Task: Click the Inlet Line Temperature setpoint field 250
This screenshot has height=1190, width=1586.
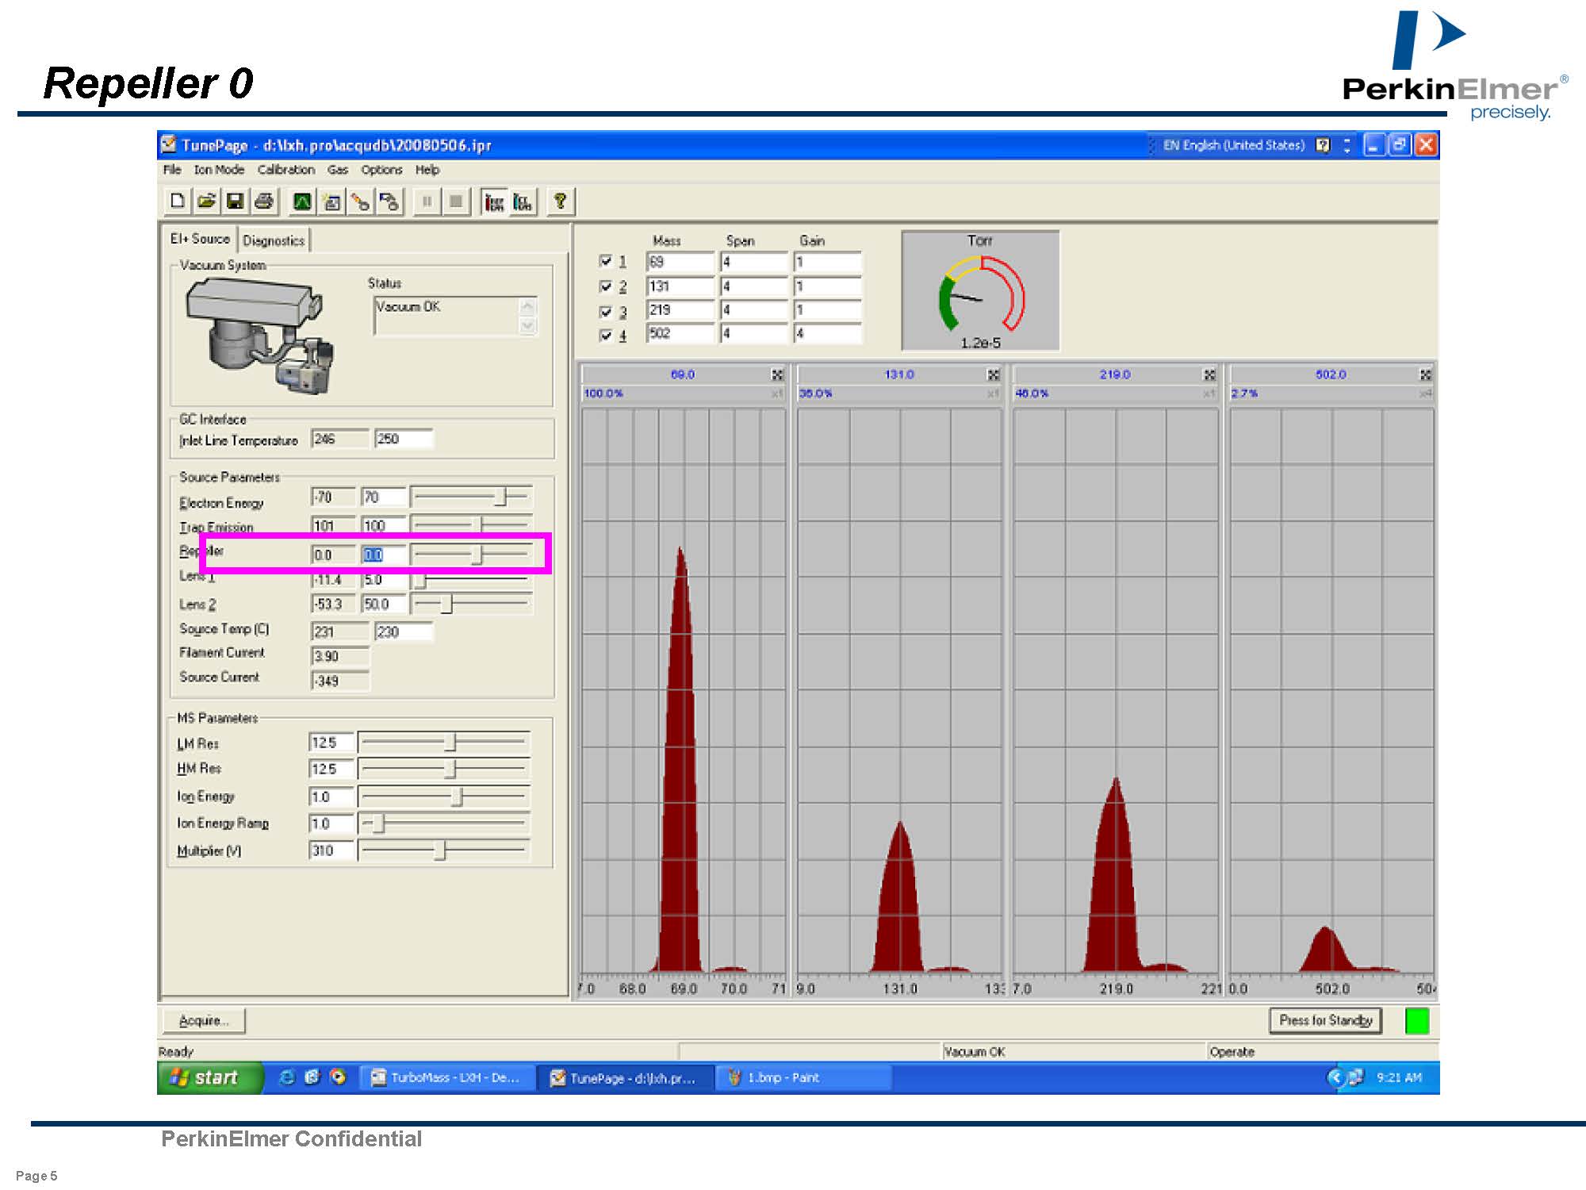Action: pyautogui.click(x=404, y=439)
